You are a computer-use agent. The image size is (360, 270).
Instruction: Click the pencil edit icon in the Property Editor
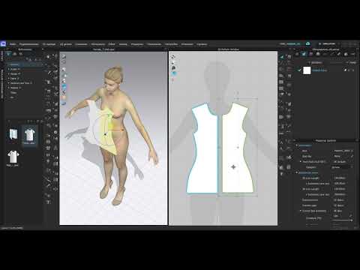[x=352, y=156]
